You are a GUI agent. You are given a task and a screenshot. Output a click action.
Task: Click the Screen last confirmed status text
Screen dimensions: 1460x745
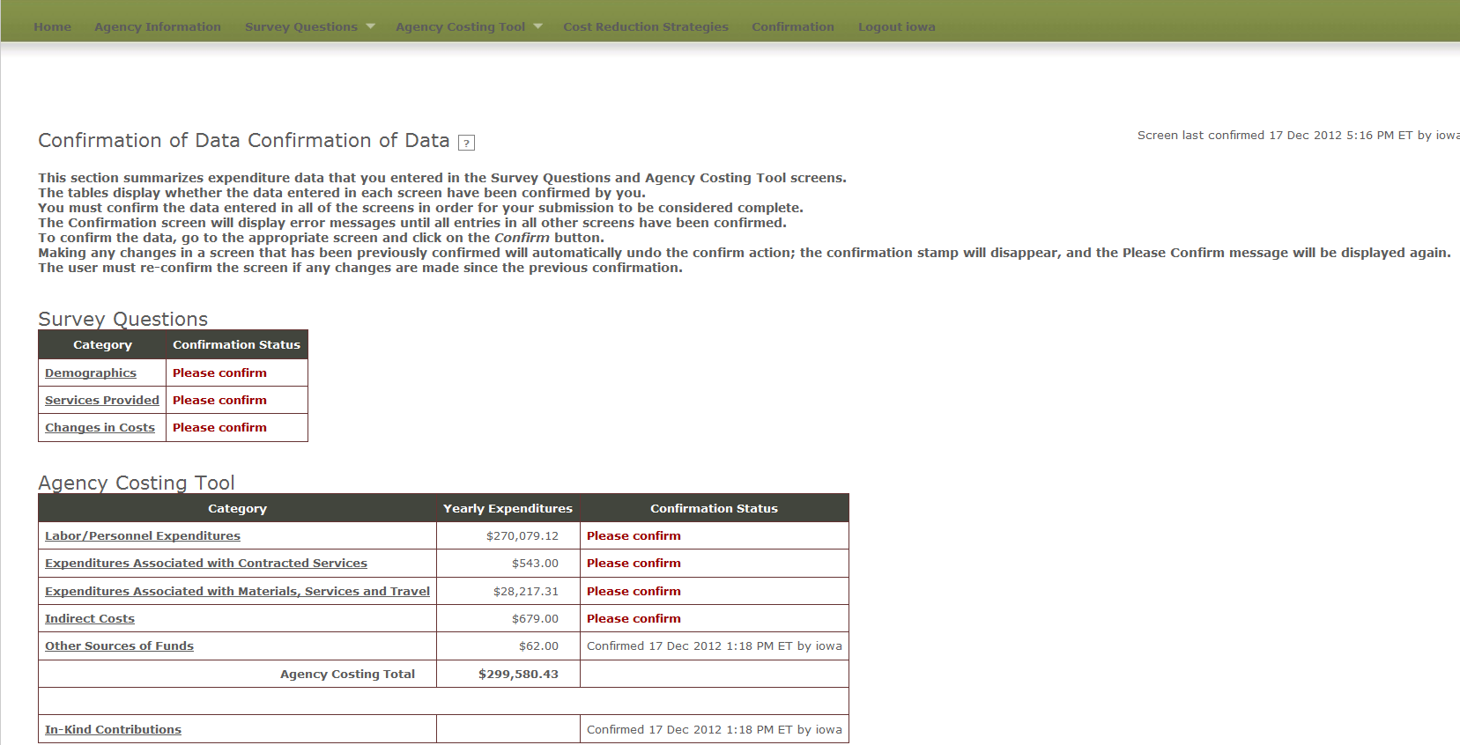point(1298,135)
